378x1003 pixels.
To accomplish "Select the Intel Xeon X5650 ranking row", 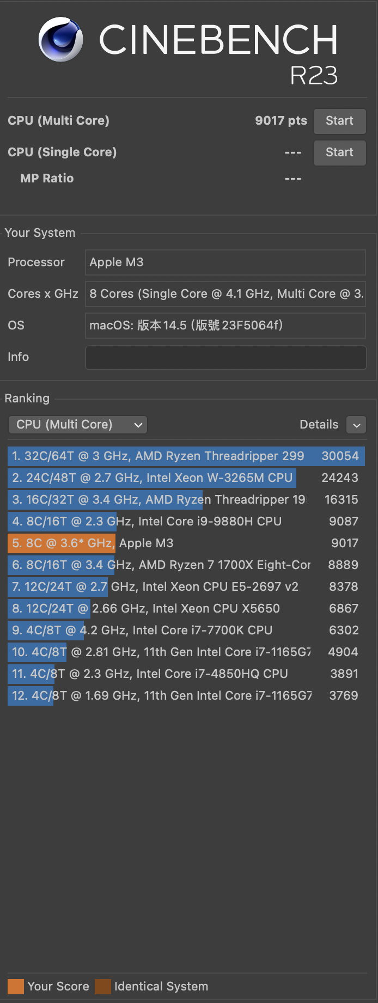I will click(x=186, y=609).
